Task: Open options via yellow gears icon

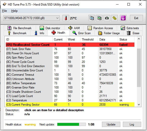Action: pyautogui.click(x=114, y=18)
